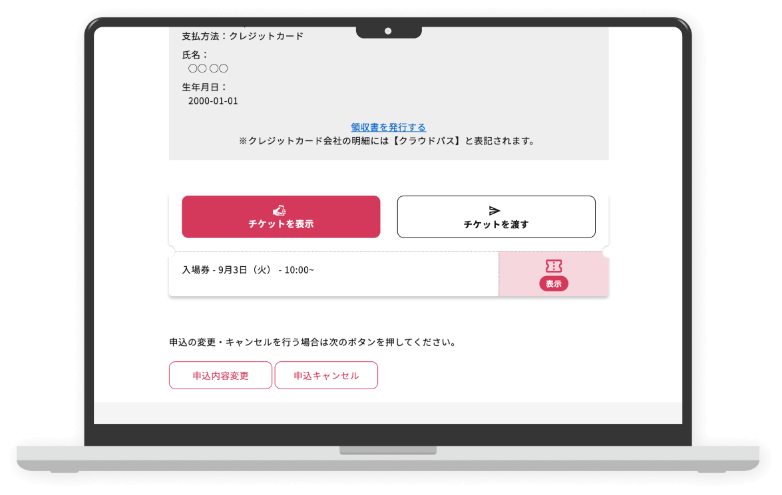Open the 領収書を発行する receipt link

pos(389,127)
